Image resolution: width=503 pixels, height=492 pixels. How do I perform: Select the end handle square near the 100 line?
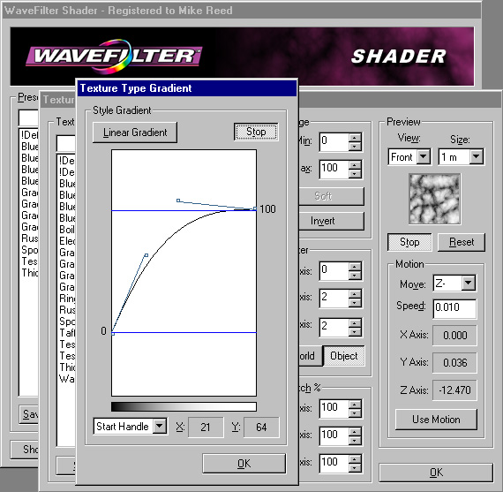point(178,201)
